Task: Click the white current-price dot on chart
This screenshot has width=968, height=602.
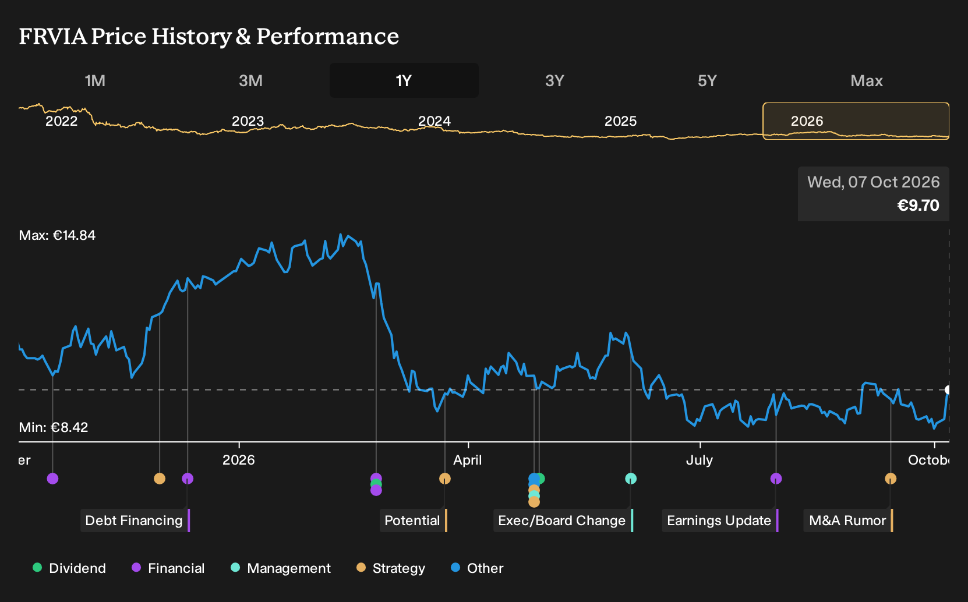Action: pos(948,389)
